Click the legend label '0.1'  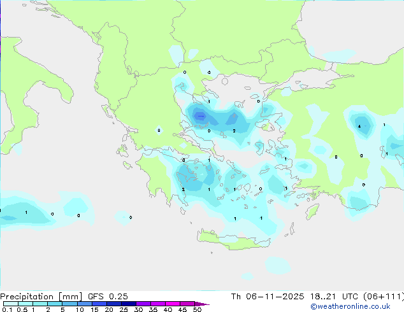[7, 309]
